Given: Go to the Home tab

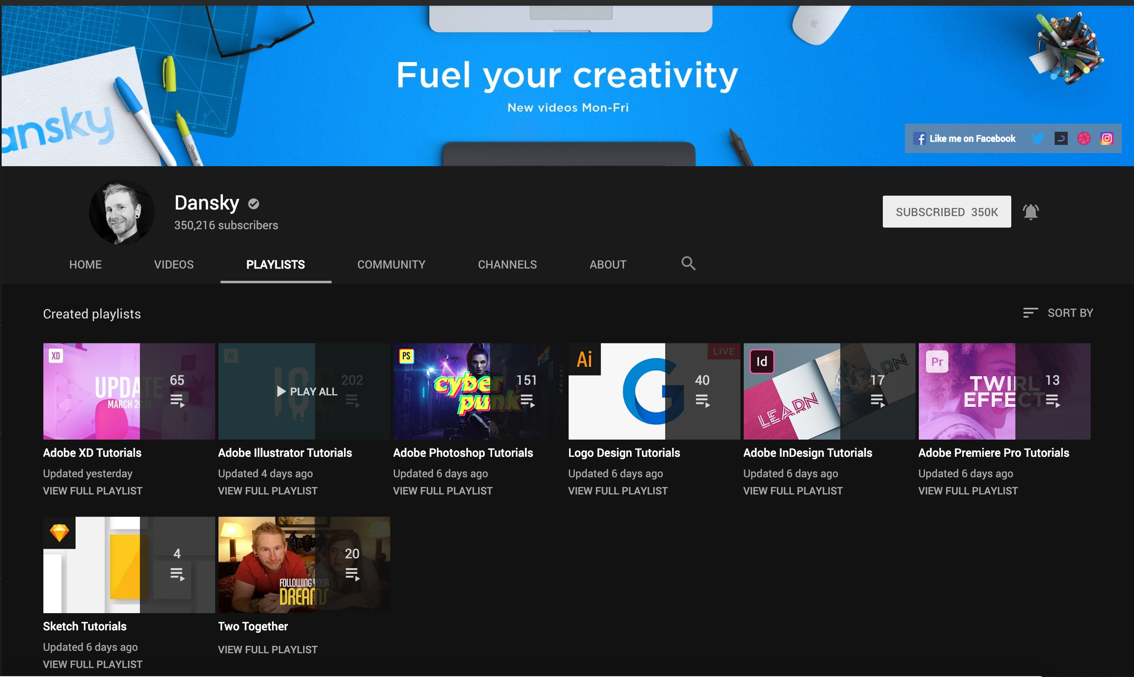Looking at the screenshot, I should (85, 264).
